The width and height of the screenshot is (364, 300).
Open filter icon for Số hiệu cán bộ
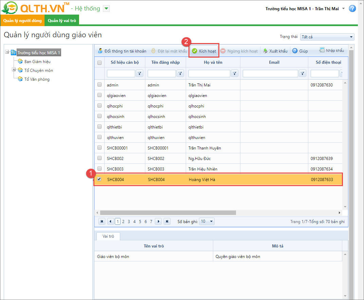tap(139, 74)
